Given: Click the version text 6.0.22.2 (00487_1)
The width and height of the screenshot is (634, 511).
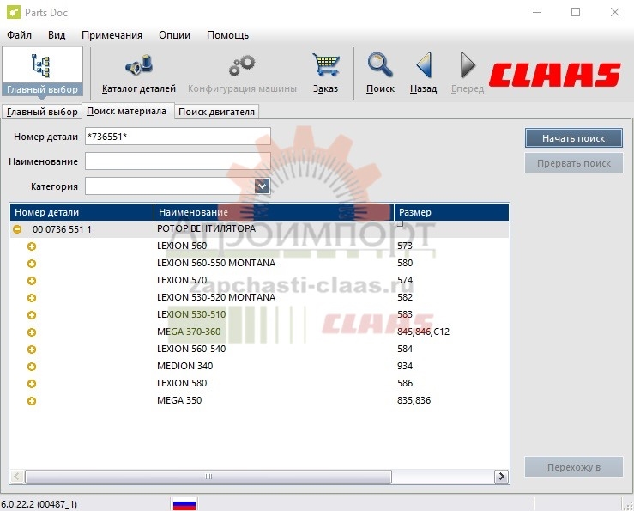Looking at the screenshot, I should point(39,504).
